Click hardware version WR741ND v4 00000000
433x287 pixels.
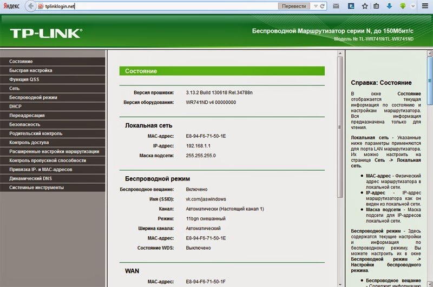pos(211,103)
